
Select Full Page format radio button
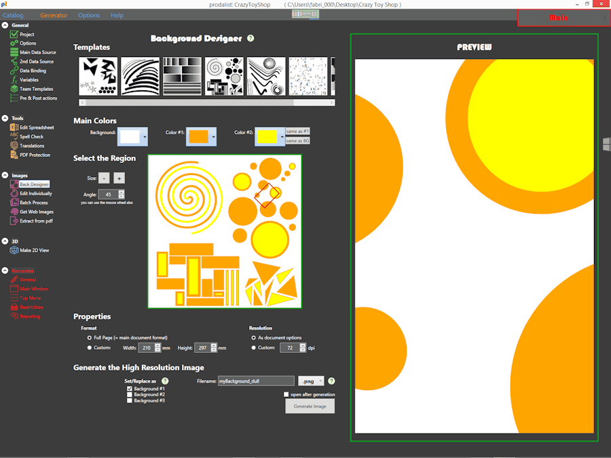pos(89,338)
